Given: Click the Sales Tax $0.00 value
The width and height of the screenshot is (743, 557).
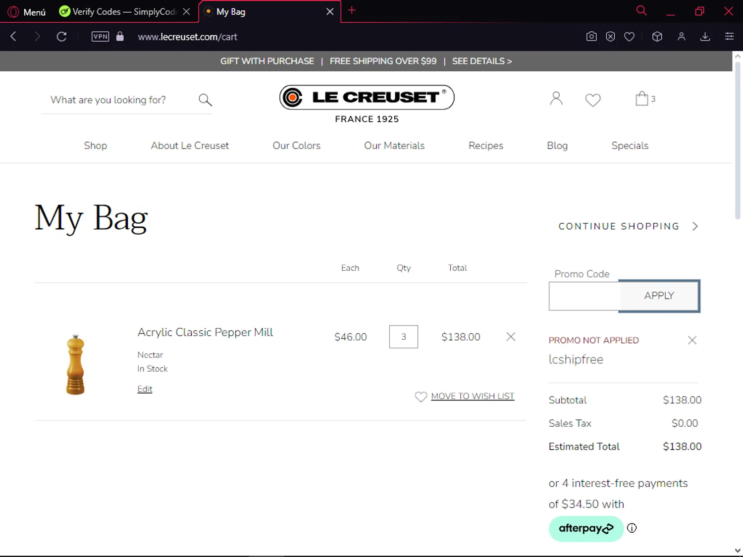Looking at the screenshot, I should coord(685,423).
